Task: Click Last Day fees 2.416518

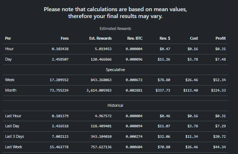Action: pos(60,126)
